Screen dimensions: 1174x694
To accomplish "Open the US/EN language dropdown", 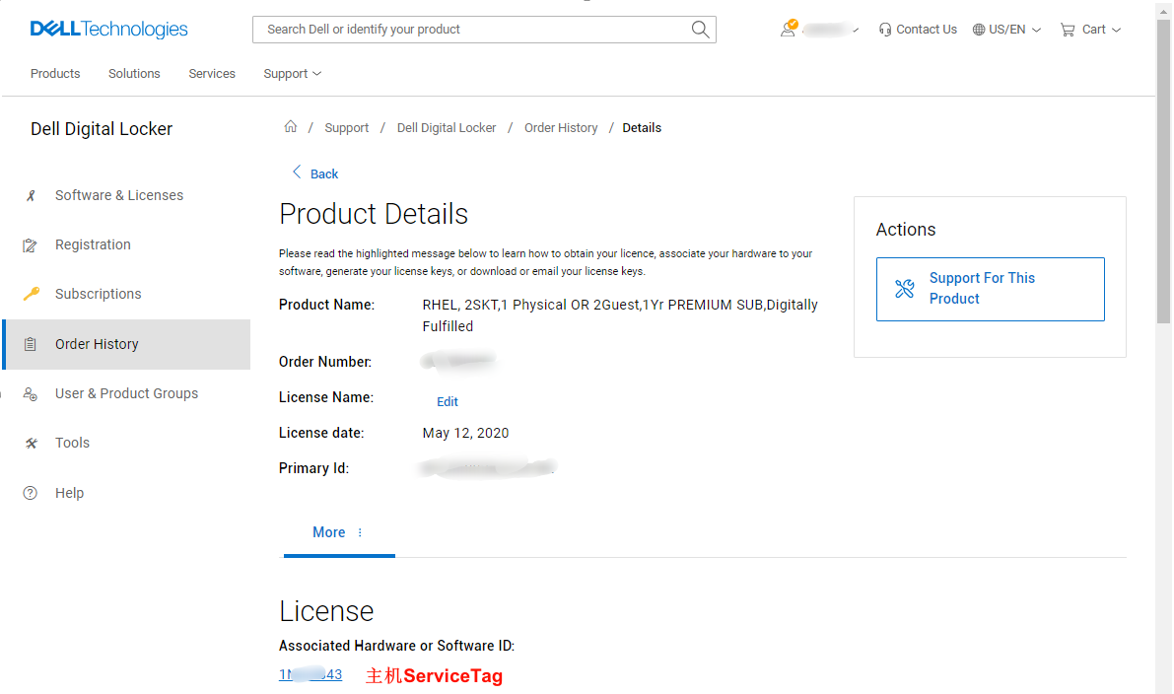I will click(1005, 30).
